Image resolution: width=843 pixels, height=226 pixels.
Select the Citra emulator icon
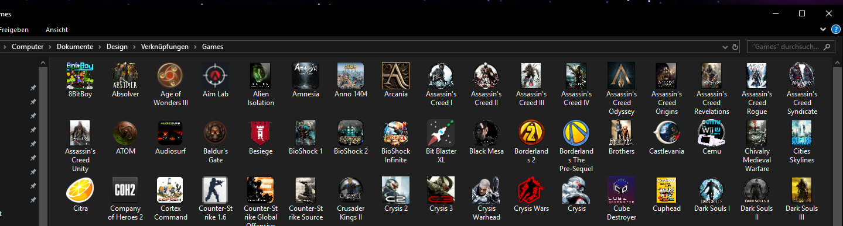pyautogui.click(x=80, y=190)
